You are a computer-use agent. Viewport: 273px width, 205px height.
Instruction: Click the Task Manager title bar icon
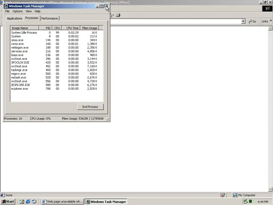(x=6, y=6)
